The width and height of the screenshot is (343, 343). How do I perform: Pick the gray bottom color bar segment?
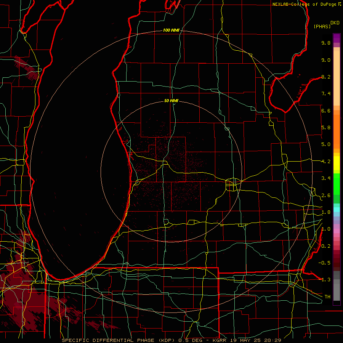[x=337, y=290]
